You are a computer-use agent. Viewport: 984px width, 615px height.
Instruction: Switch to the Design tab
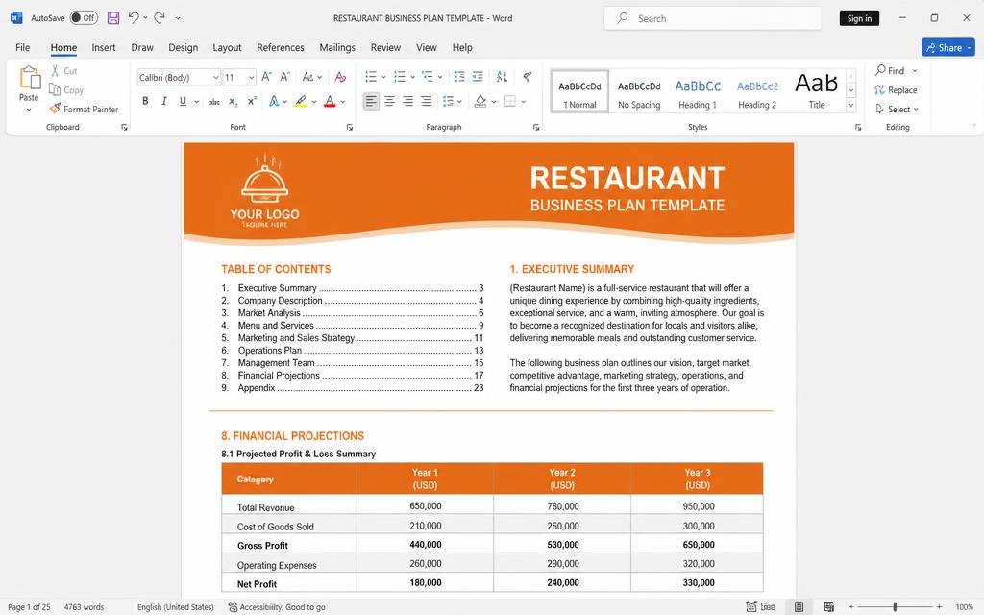(184, 47)
